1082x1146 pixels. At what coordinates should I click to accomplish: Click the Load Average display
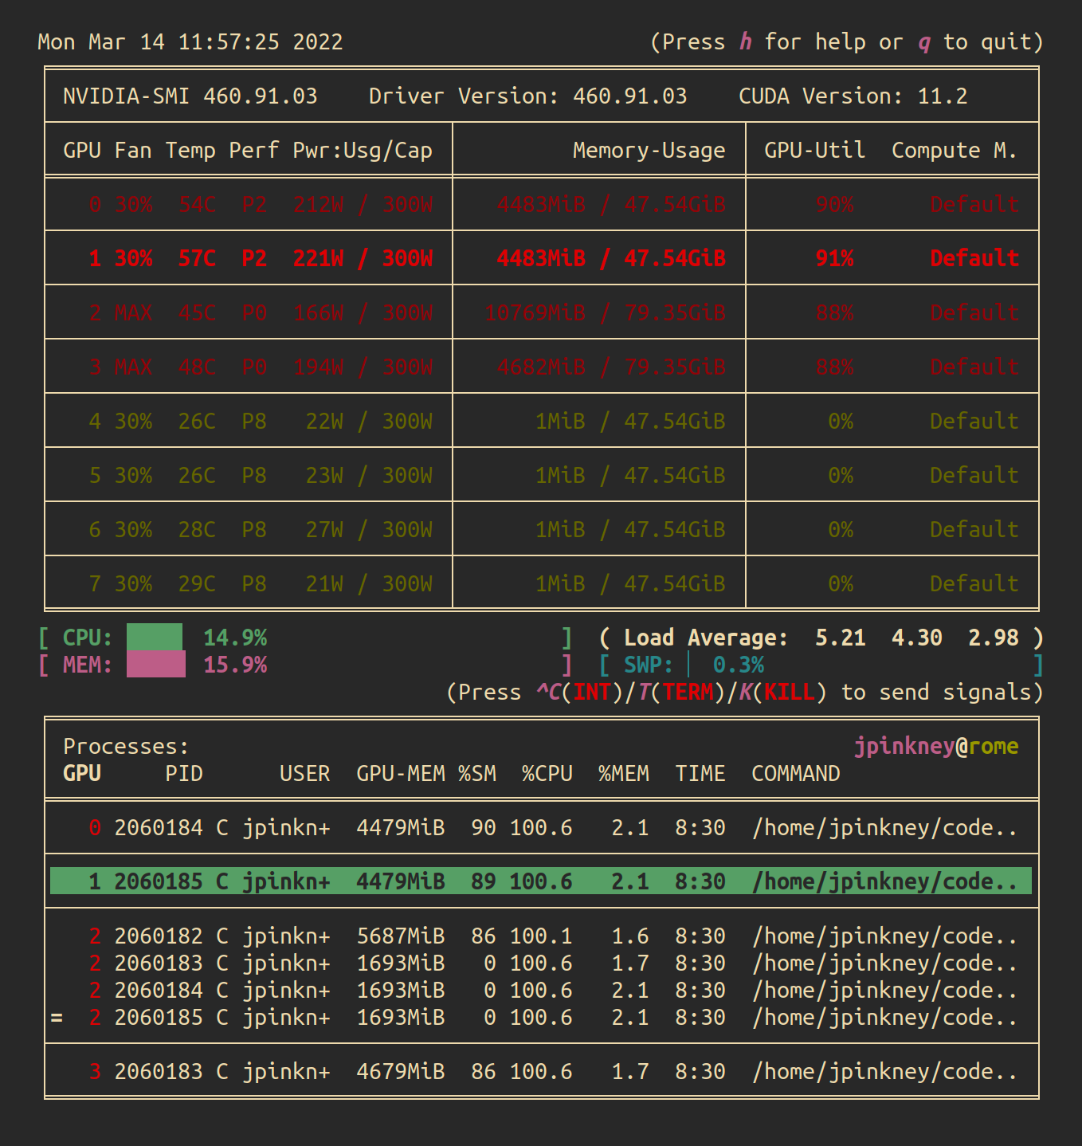817,638
